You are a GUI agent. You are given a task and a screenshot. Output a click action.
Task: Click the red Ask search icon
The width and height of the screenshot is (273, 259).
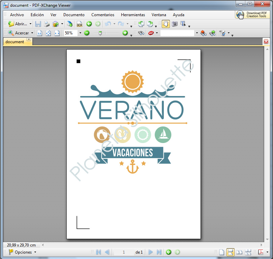151,33
